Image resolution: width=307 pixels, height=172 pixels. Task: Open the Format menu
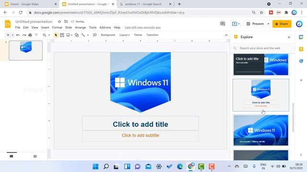[x=57, y=28]
